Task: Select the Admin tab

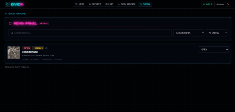Action: tap(145, 4)
